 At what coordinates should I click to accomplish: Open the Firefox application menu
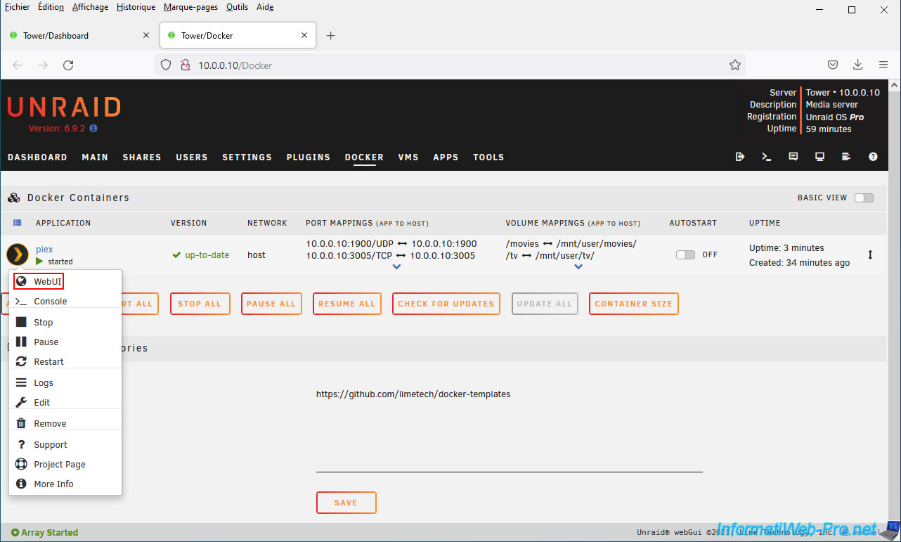click(883, 65)
